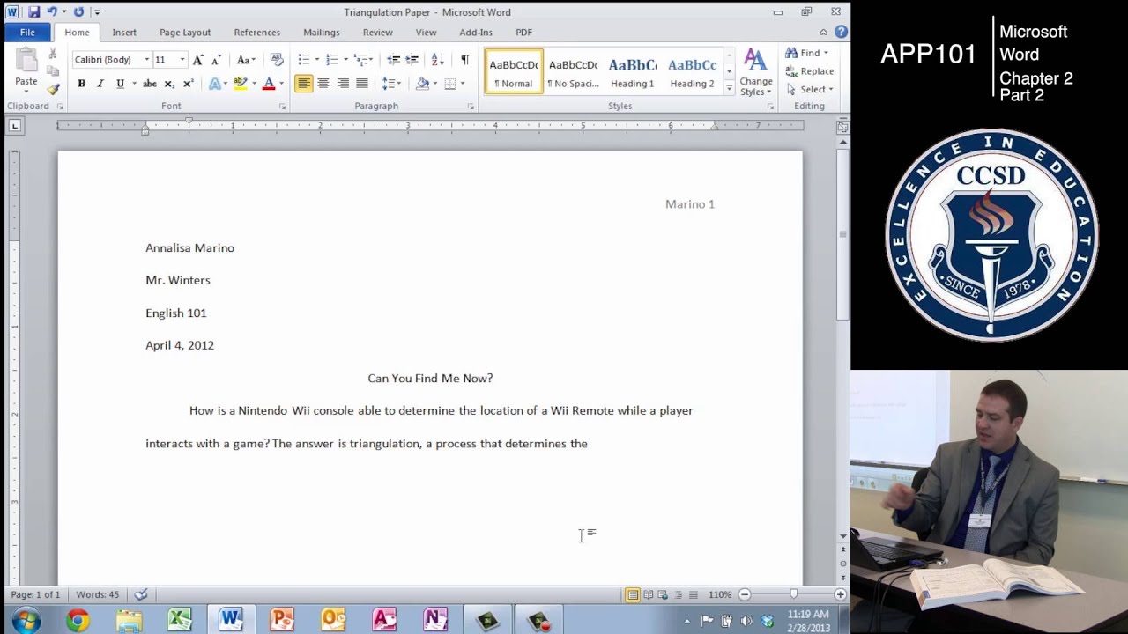This screenshot has width=1128, height=634.
Task: Justify the paragraph text
Action: 362,84
